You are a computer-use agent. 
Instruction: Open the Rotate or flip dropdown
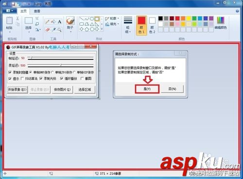click(x=38, y=30)
